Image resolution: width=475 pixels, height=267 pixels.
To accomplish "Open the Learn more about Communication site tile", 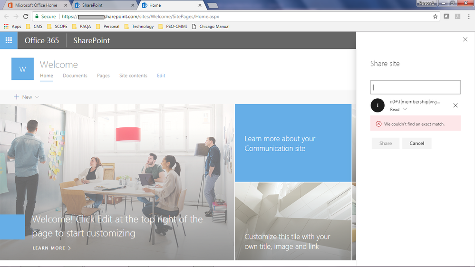I will coord(293,143).
